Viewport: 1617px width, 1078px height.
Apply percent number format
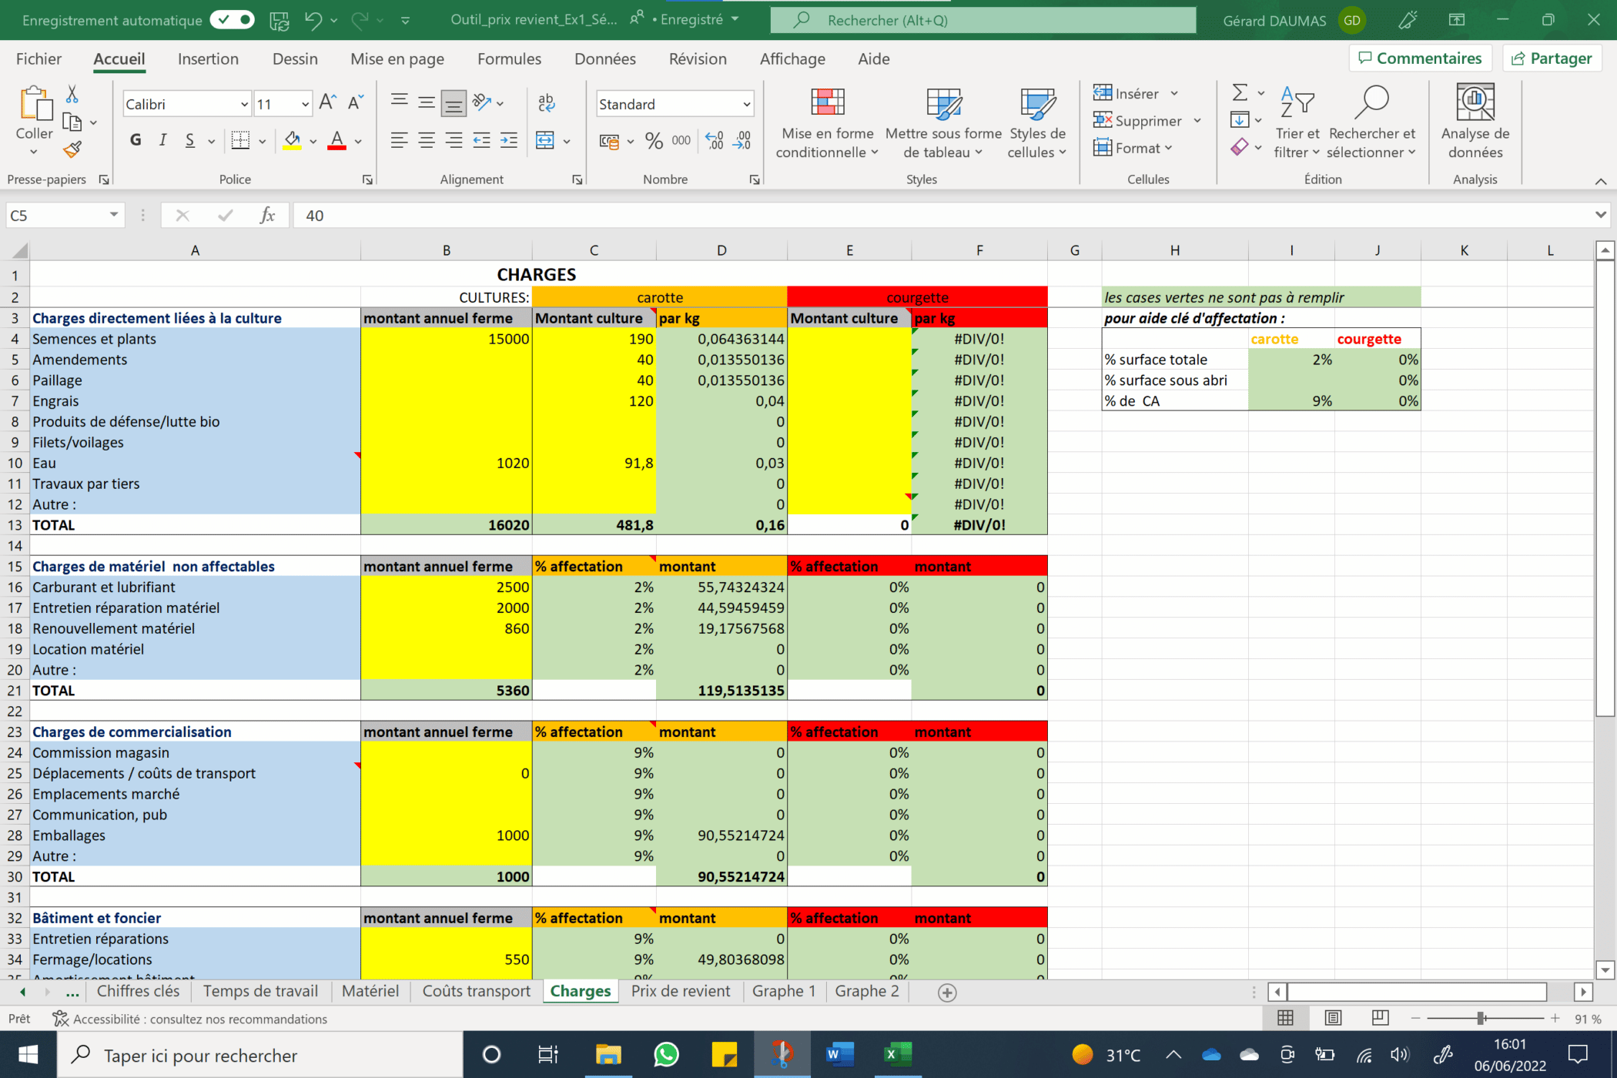click(654, 140)
